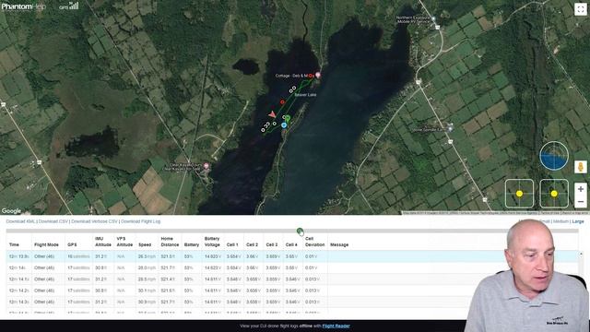Image resolution: width=590 pixels, height=332 pixels.
Task: Click the left control stick indicator
Action: [519, 194]
